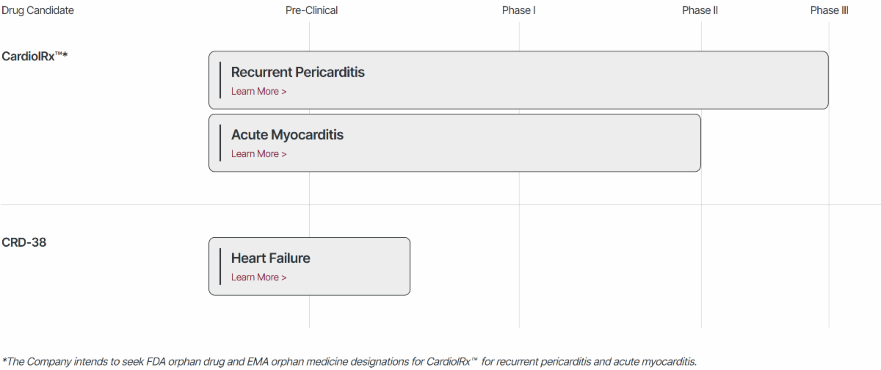
Task: Select the Phase II column header
Action: [700, 11]
